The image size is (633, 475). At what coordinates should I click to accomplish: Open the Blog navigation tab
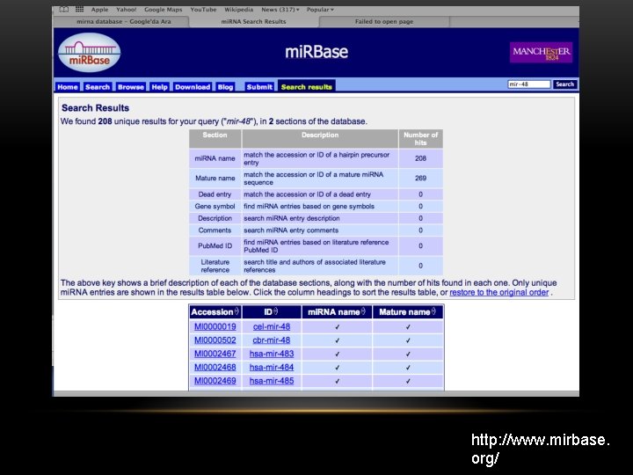225,87
